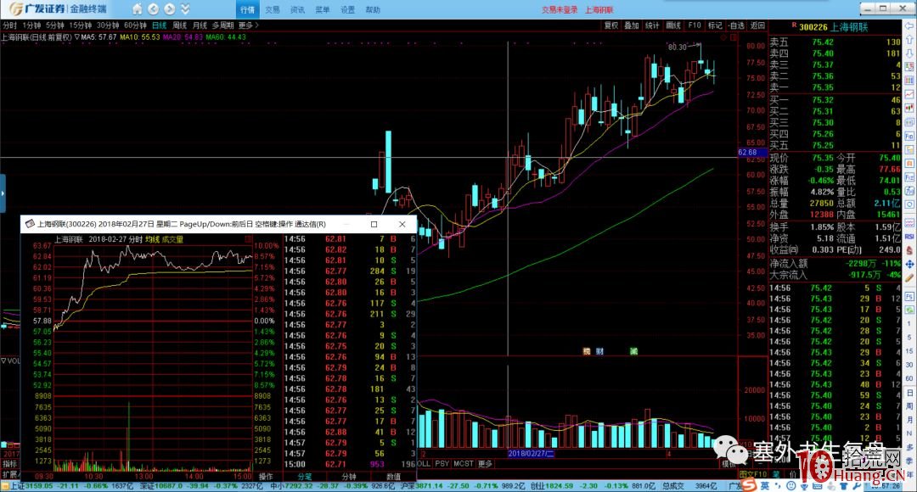This screenshot has height=492, width=917.
Task: Switch chart to 15分钟 period
Action: point(81,25)
